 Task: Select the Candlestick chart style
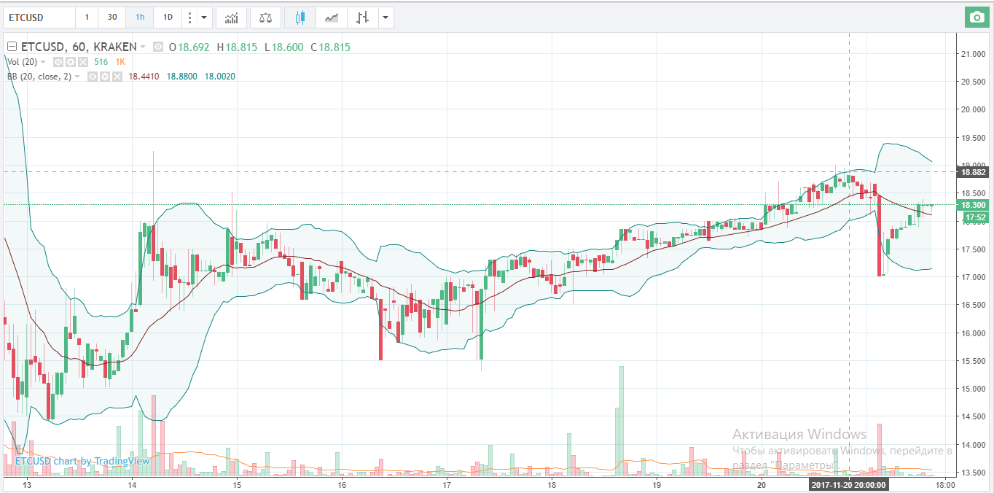point(300,17)
